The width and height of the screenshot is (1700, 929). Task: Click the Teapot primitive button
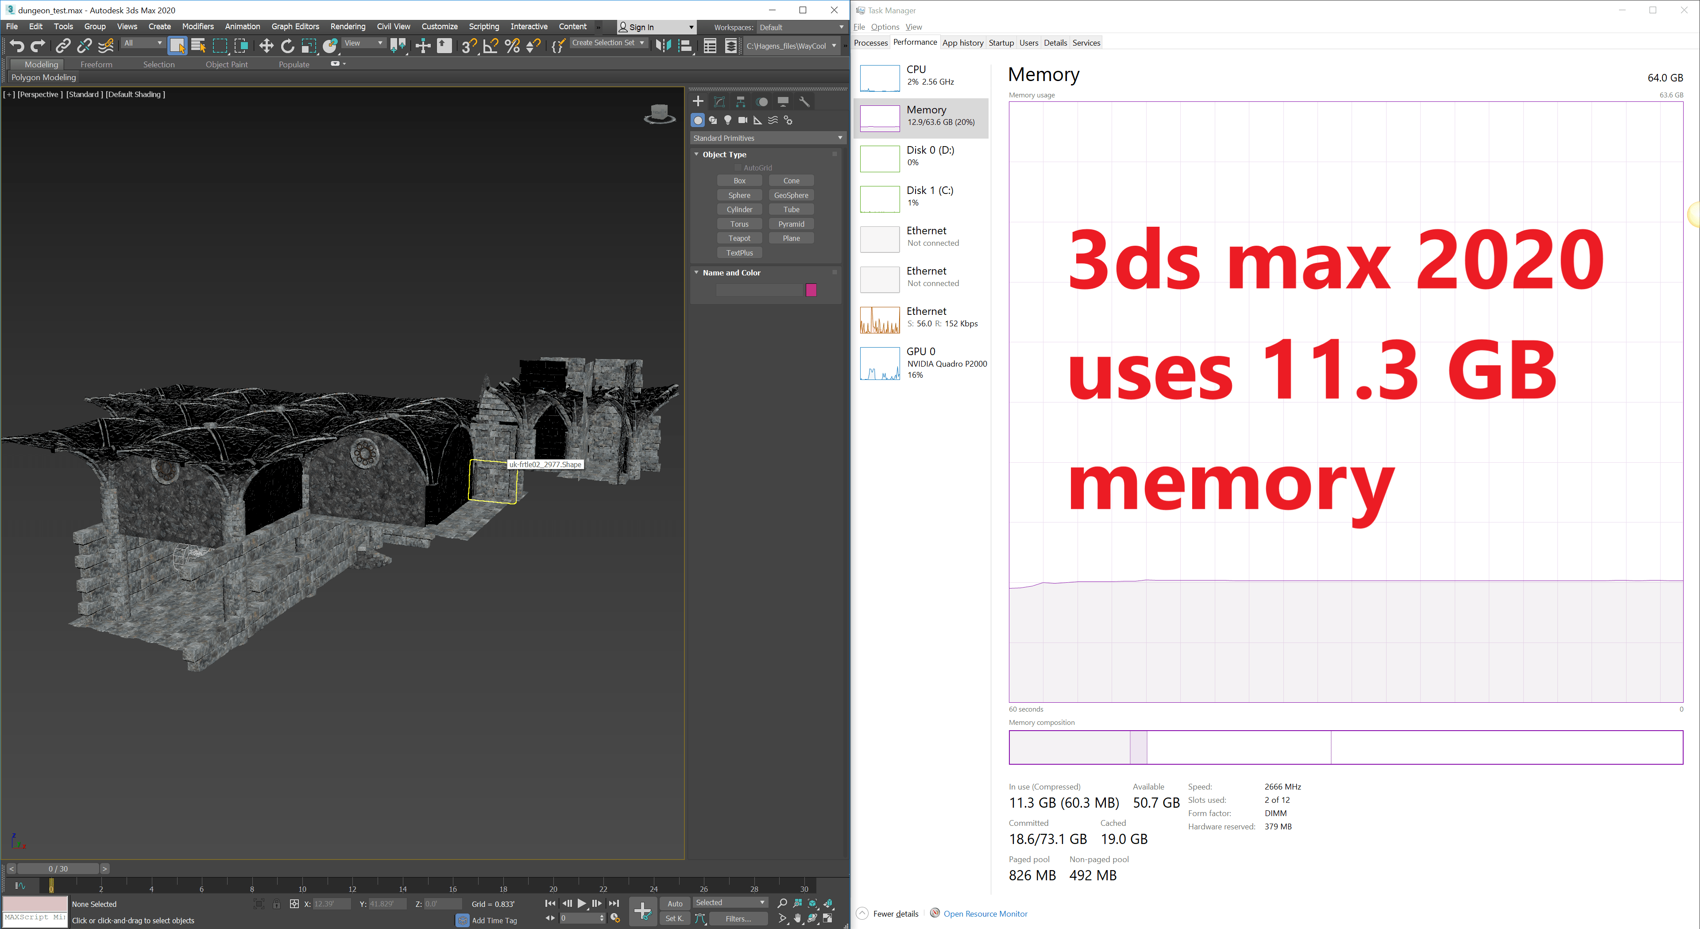point(739,238)
